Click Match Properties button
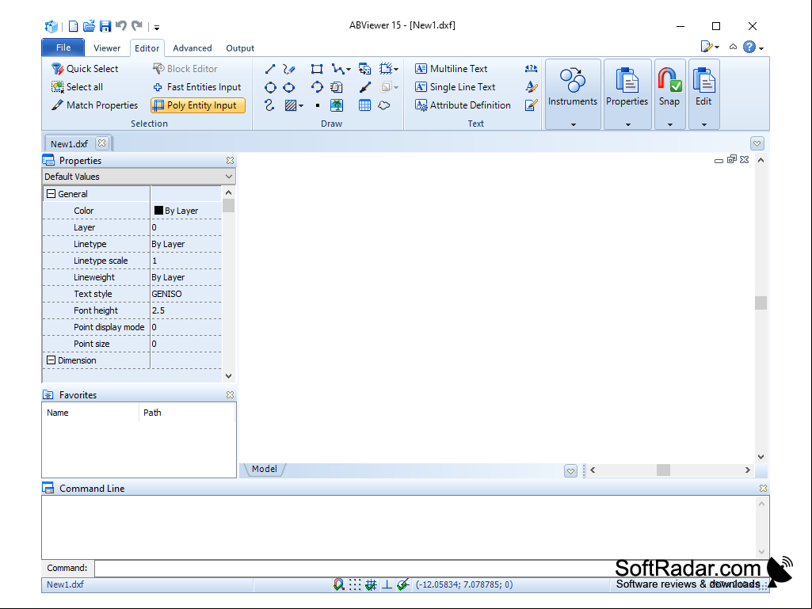 tap(95, 105)
